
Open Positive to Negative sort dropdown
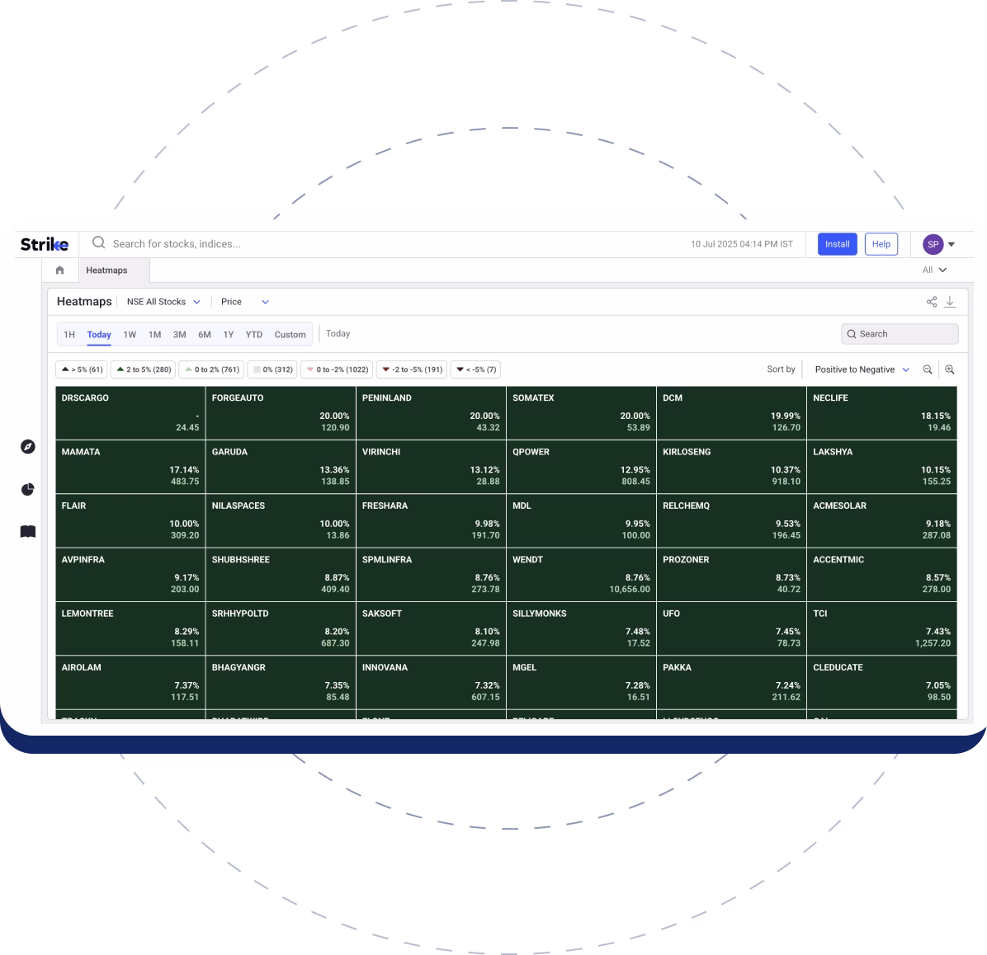[862, 369]
